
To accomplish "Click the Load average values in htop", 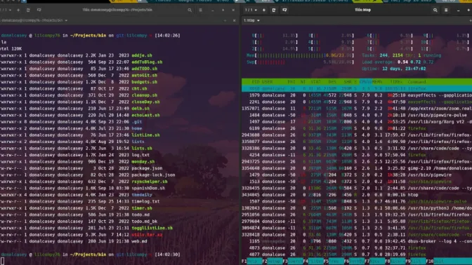I will tap(415, 62).
